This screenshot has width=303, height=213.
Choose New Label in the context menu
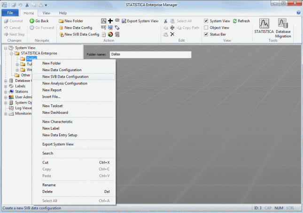74,128
